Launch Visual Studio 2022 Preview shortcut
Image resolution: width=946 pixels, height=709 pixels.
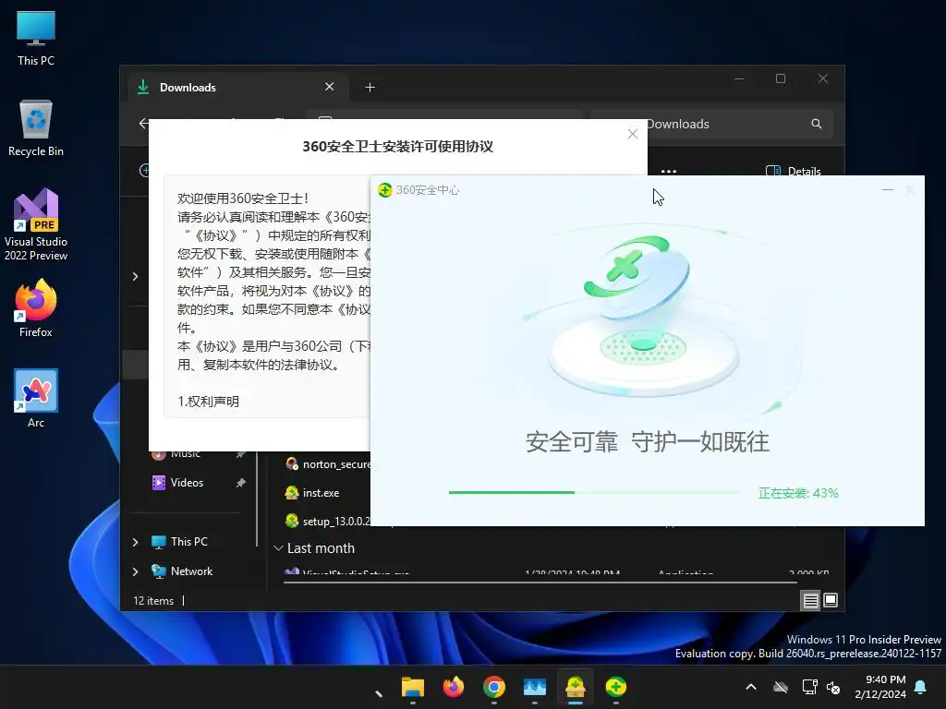click(x=36, y=224)
